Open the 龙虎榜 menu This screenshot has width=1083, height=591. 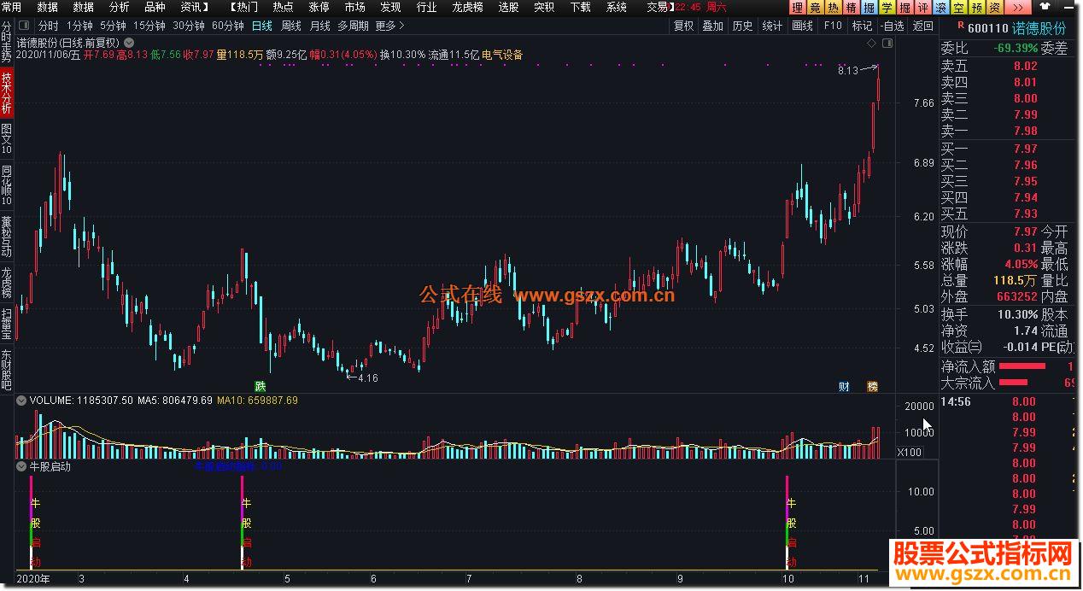pos(469,7)
